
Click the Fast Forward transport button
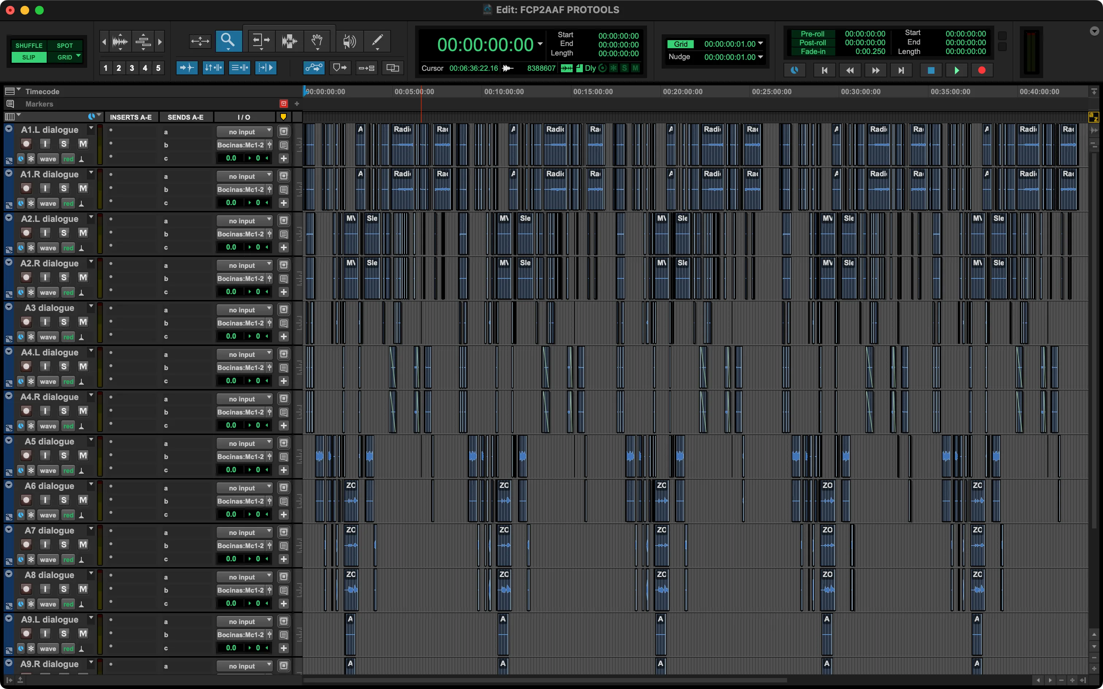(875, 70)
